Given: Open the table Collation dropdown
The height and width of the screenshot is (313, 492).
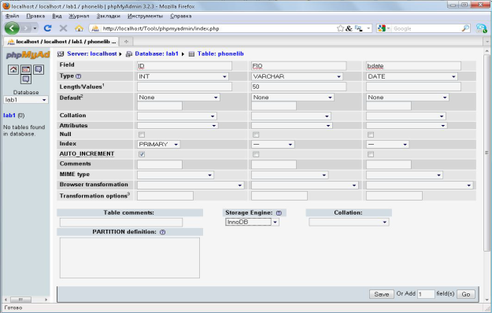Looking at the screenshot, I should (x=349, y=222).
